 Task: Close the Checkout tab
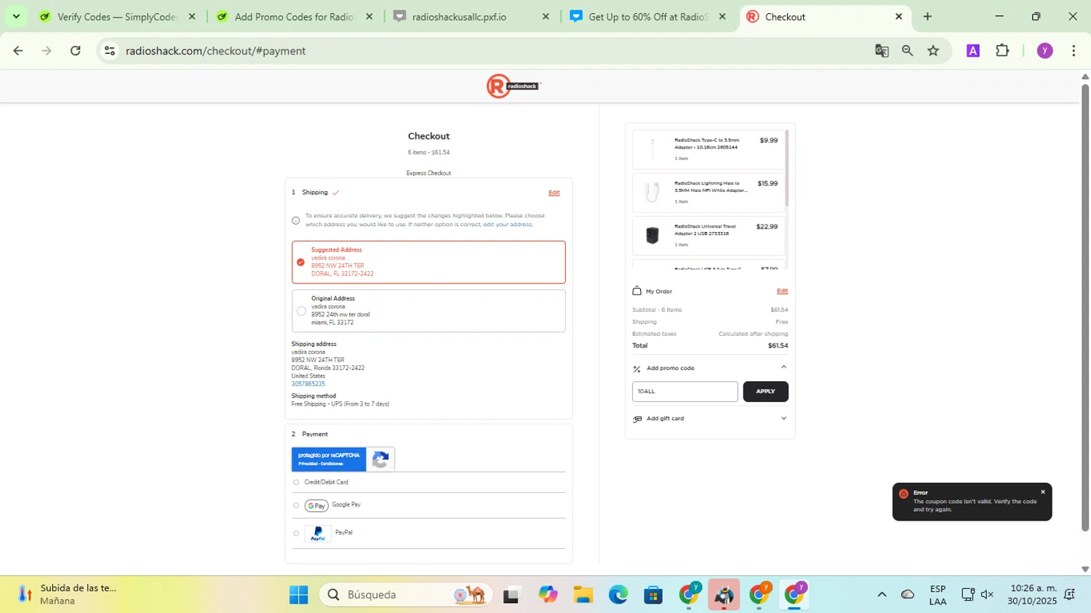coord(898,17)
